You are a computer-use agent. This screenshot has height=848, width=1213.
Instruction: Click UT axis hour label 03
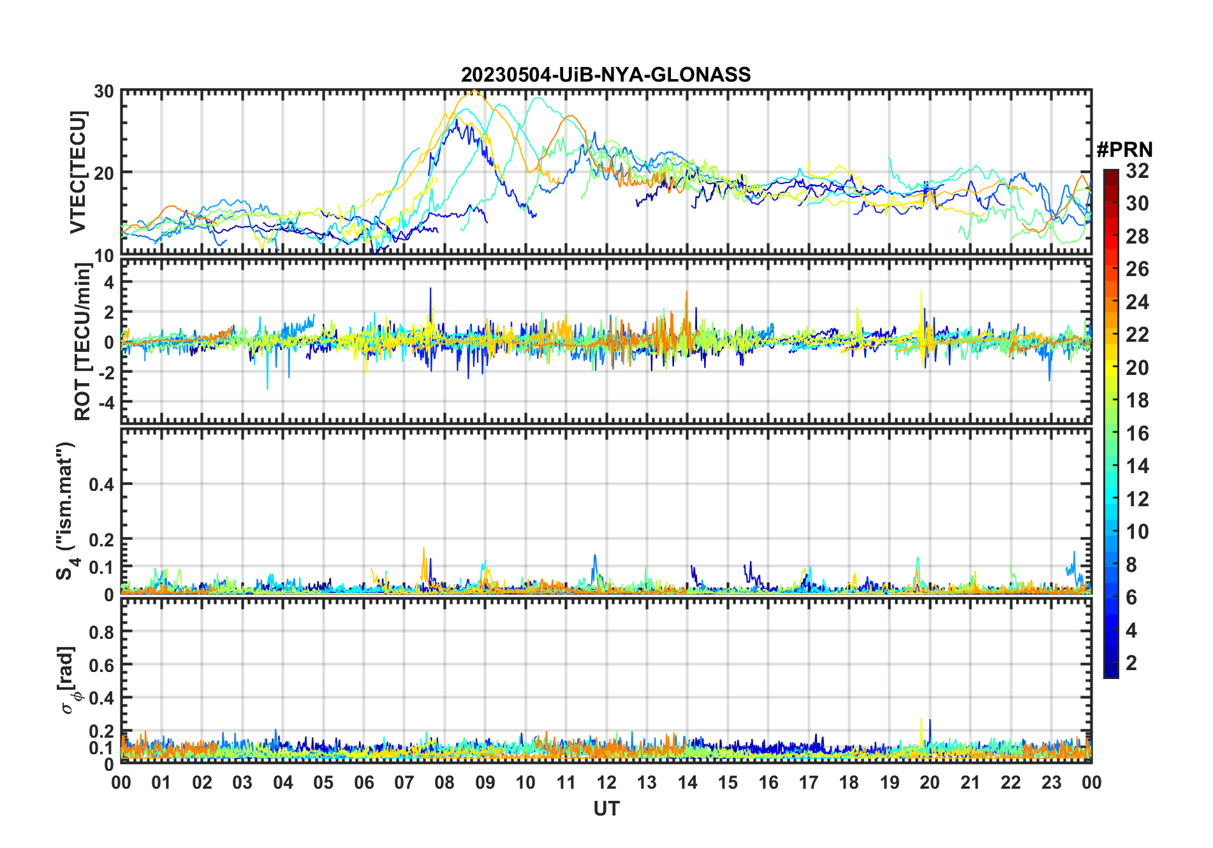point(242,783)
